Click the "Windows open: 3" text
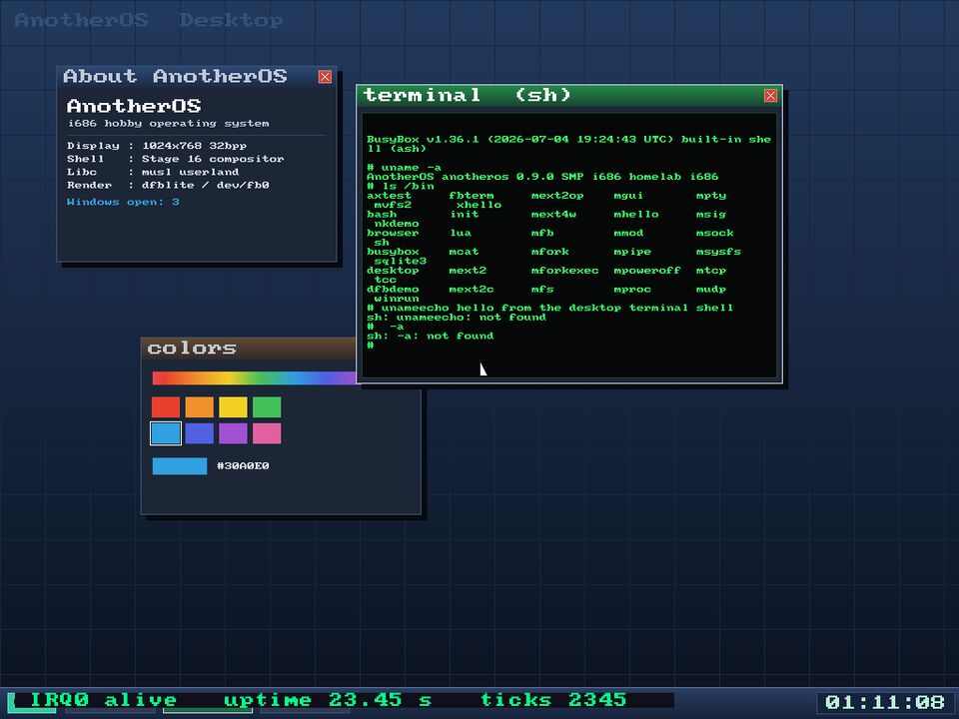959x719 pixels. coord(123,202)
